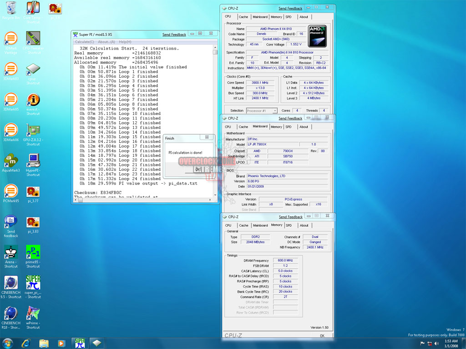Open 3DMark06 desktop icon

coord(11,132)
